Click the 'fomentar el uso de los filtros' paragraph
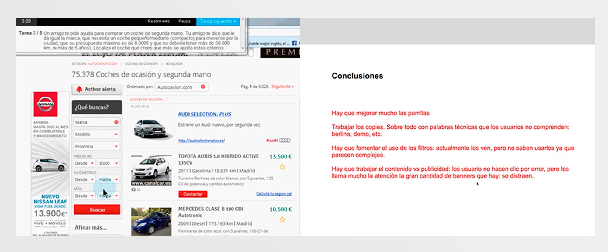Image resolution: width=608 pixels, height=252 pixels. point(453,152)
